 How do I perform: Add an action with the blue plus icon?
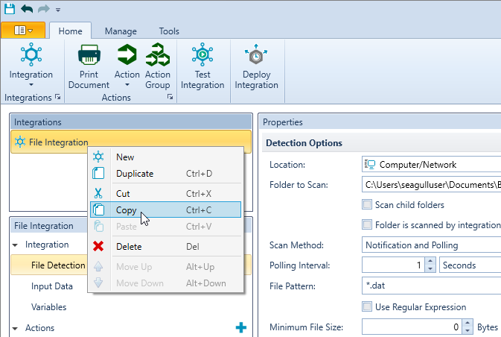point(241,327)
